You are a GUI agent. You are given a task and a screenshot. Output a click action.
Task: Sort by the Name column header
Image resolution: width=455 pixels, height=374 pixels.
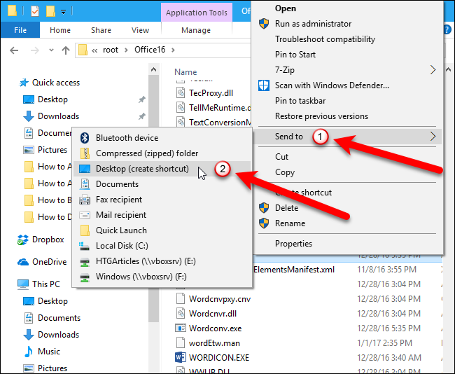(185, 72)
